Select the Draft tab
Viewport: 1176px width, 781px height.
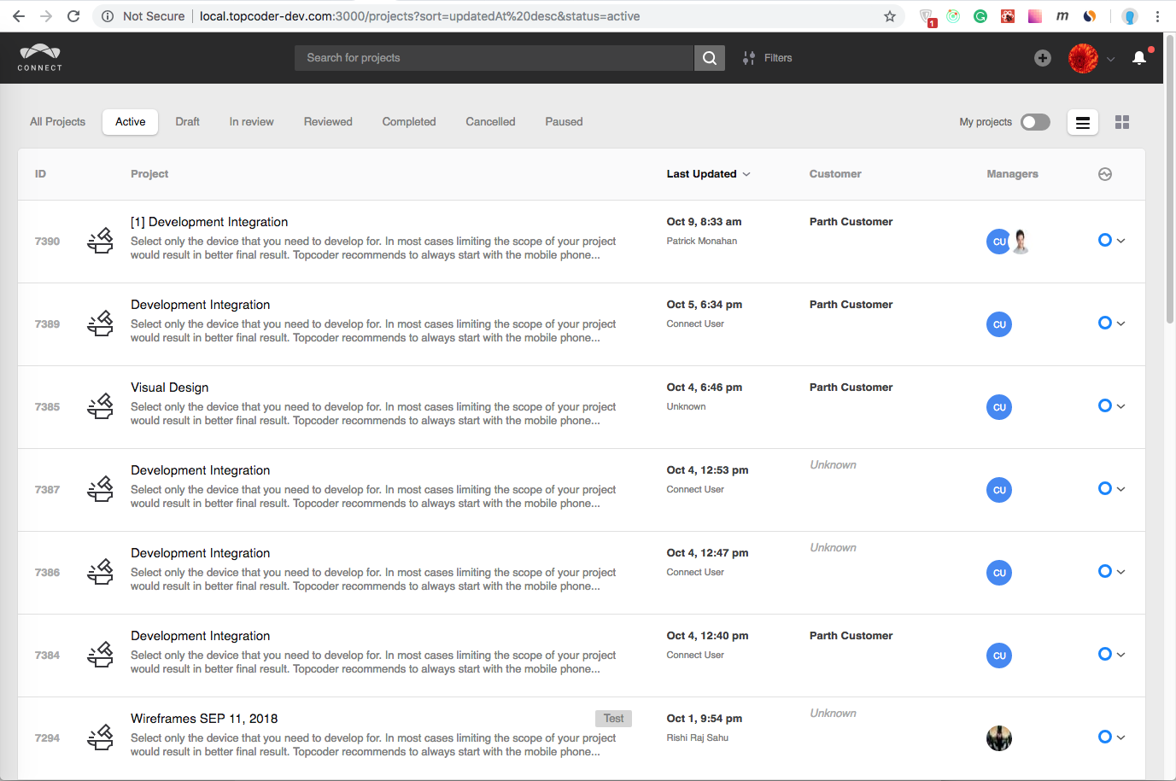click(x=187, y=122)
